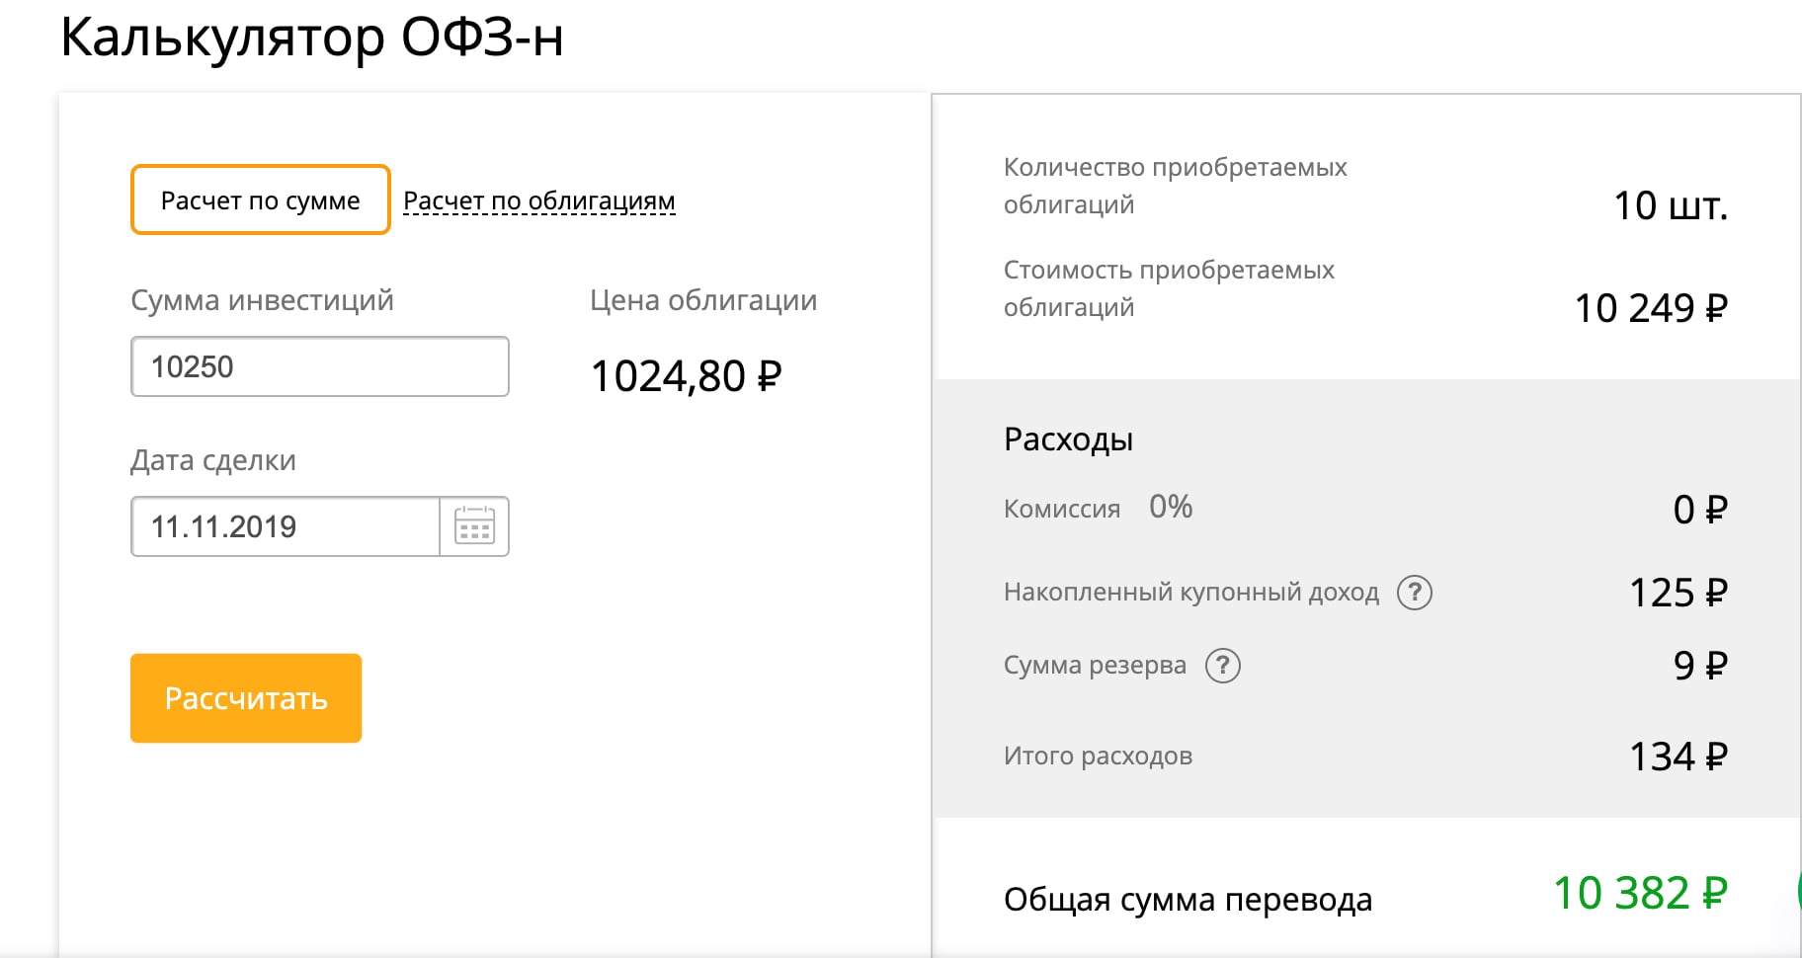This screenshot has width=1802, height=958.
Task: Click the "Итого расходов" row
Action: tap(1098, 756)
